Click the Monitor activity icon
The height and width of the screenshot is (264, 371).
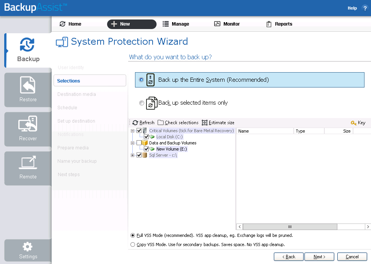click(x=217, y=24)
